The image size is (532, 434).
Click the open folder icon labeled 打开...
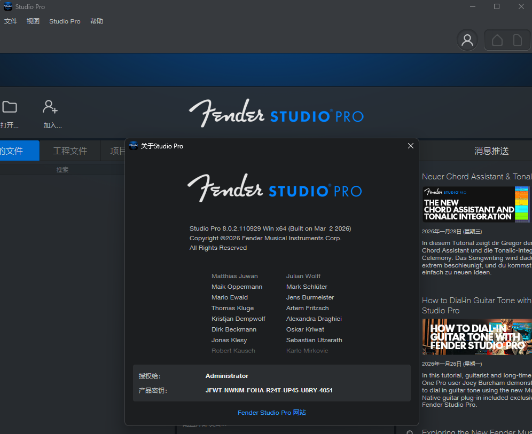[x=10, y=107]
